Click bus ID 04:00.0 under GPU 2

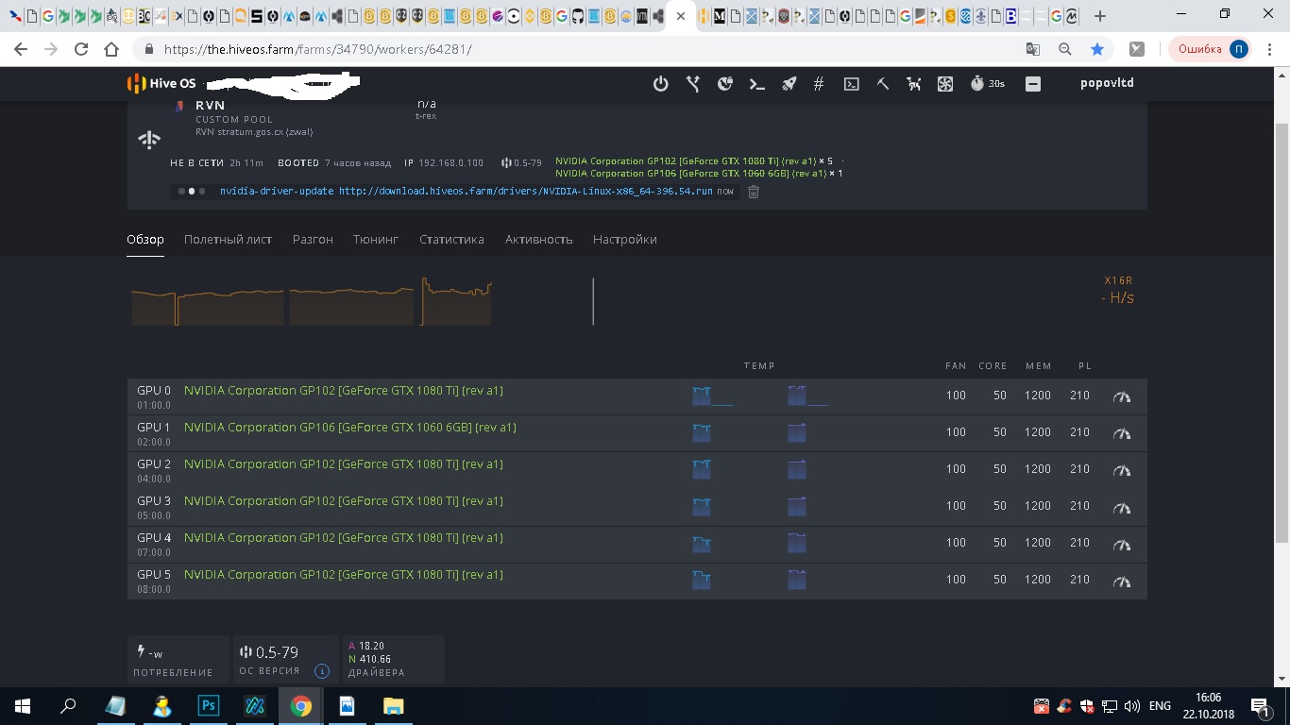(x=154, y=479)
